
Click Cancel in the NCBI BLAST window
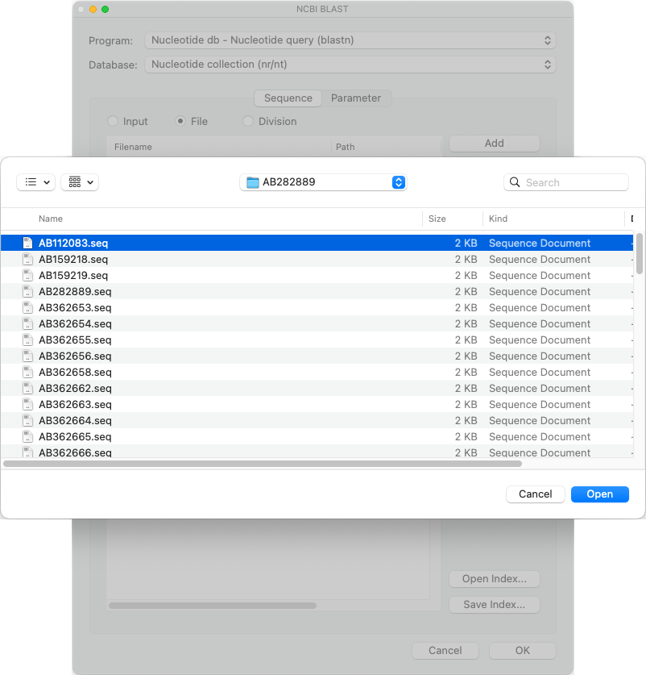click(x=445, y=651)
